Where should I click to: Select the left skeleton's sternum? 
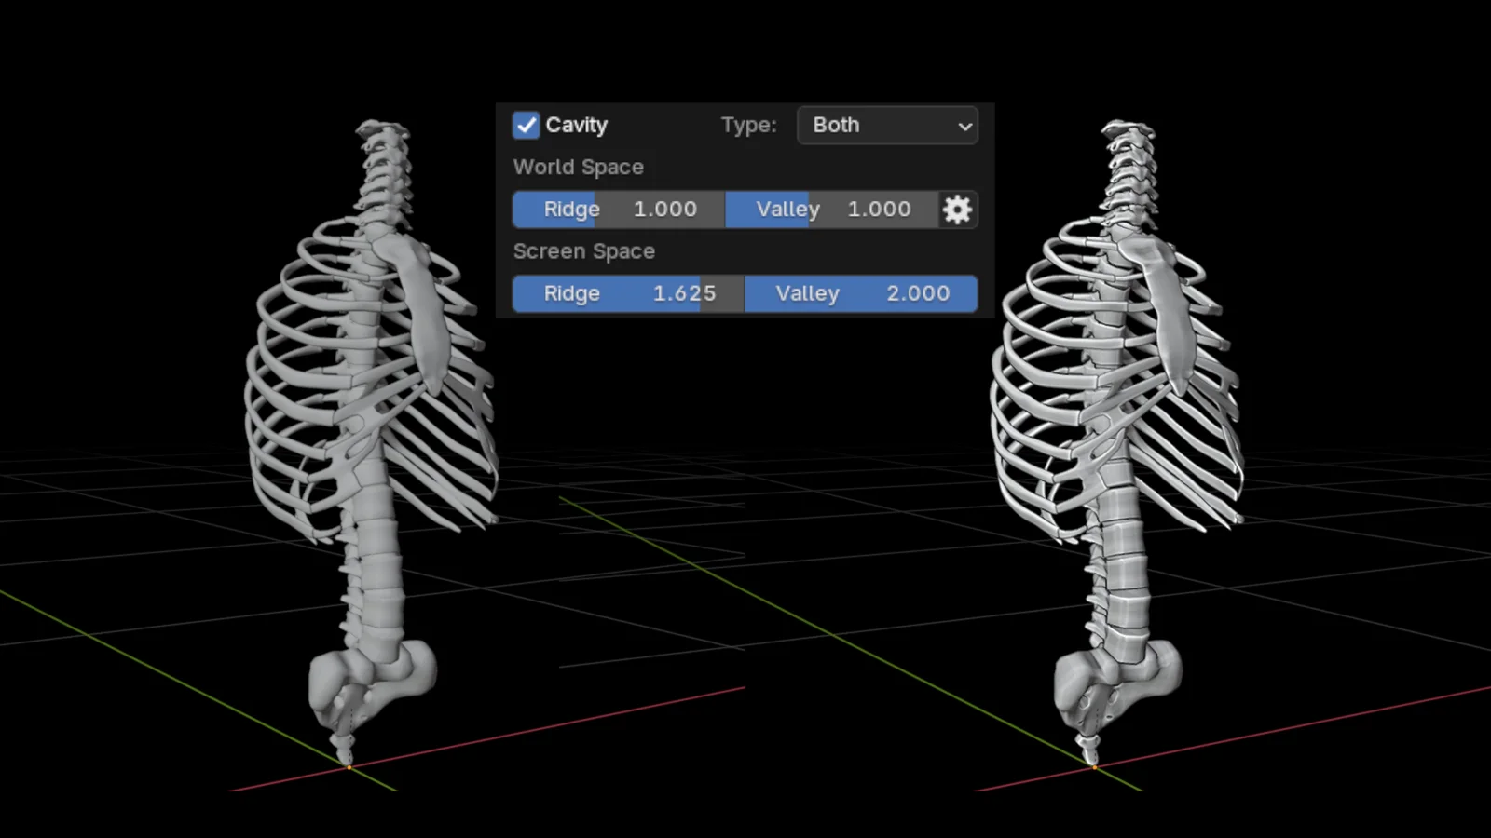click(x=425, y=317)
